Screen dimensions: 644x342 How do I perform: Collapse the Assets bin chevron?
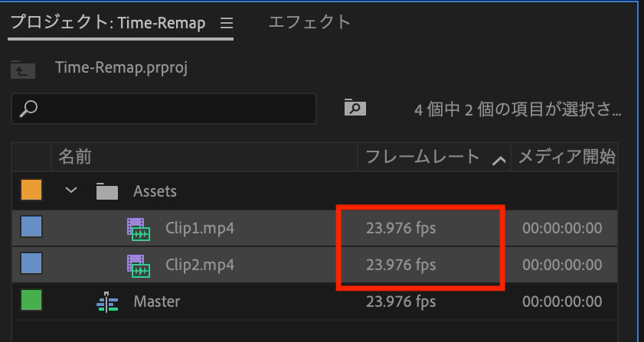(x=72, y=191)
